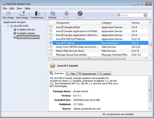This screenshot has width=154, height=118.
Task: Collapse the Java EE 6 SDK tree node
Action: point(8,26)
